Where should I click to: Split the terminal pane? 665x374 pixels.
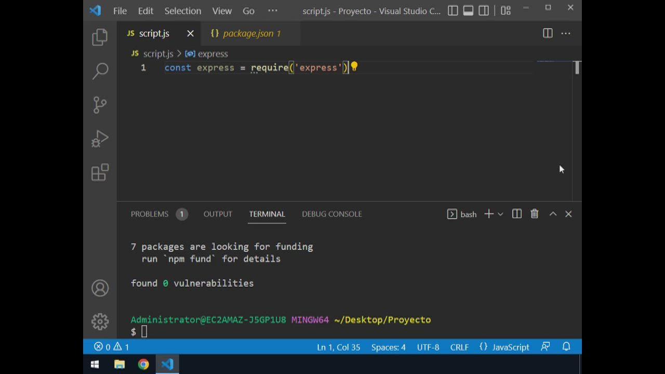(x=517, y=214)
